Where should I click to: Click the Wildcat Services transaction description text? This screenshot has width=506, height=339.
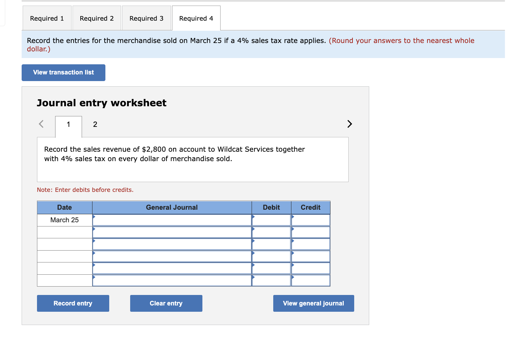point(174,154)
